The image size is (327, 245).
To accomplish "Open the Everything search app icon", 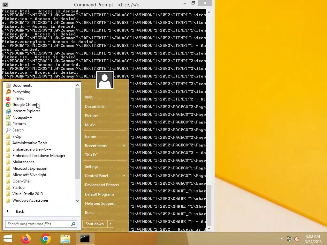I will click(x=8, y=92).
